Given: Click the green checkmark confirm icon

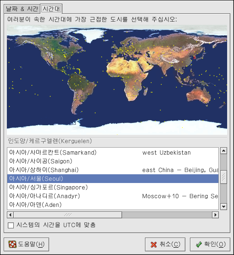Looking at the screenshot, I should coord(199,244).
